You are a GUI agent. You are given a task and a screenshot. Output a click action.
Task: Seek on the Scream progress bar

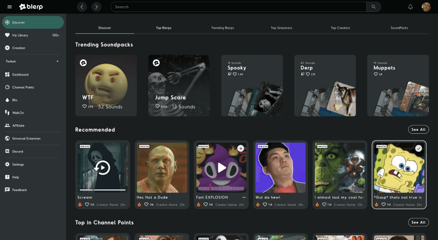tap(102, 190)
